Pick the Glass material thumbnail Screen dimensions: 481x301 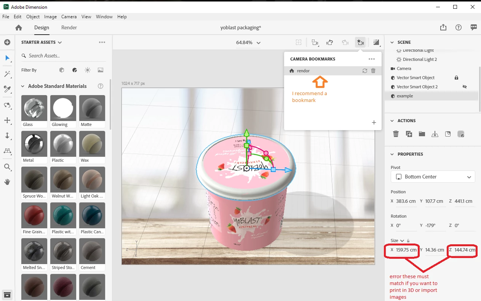click(x=34, y=108)
